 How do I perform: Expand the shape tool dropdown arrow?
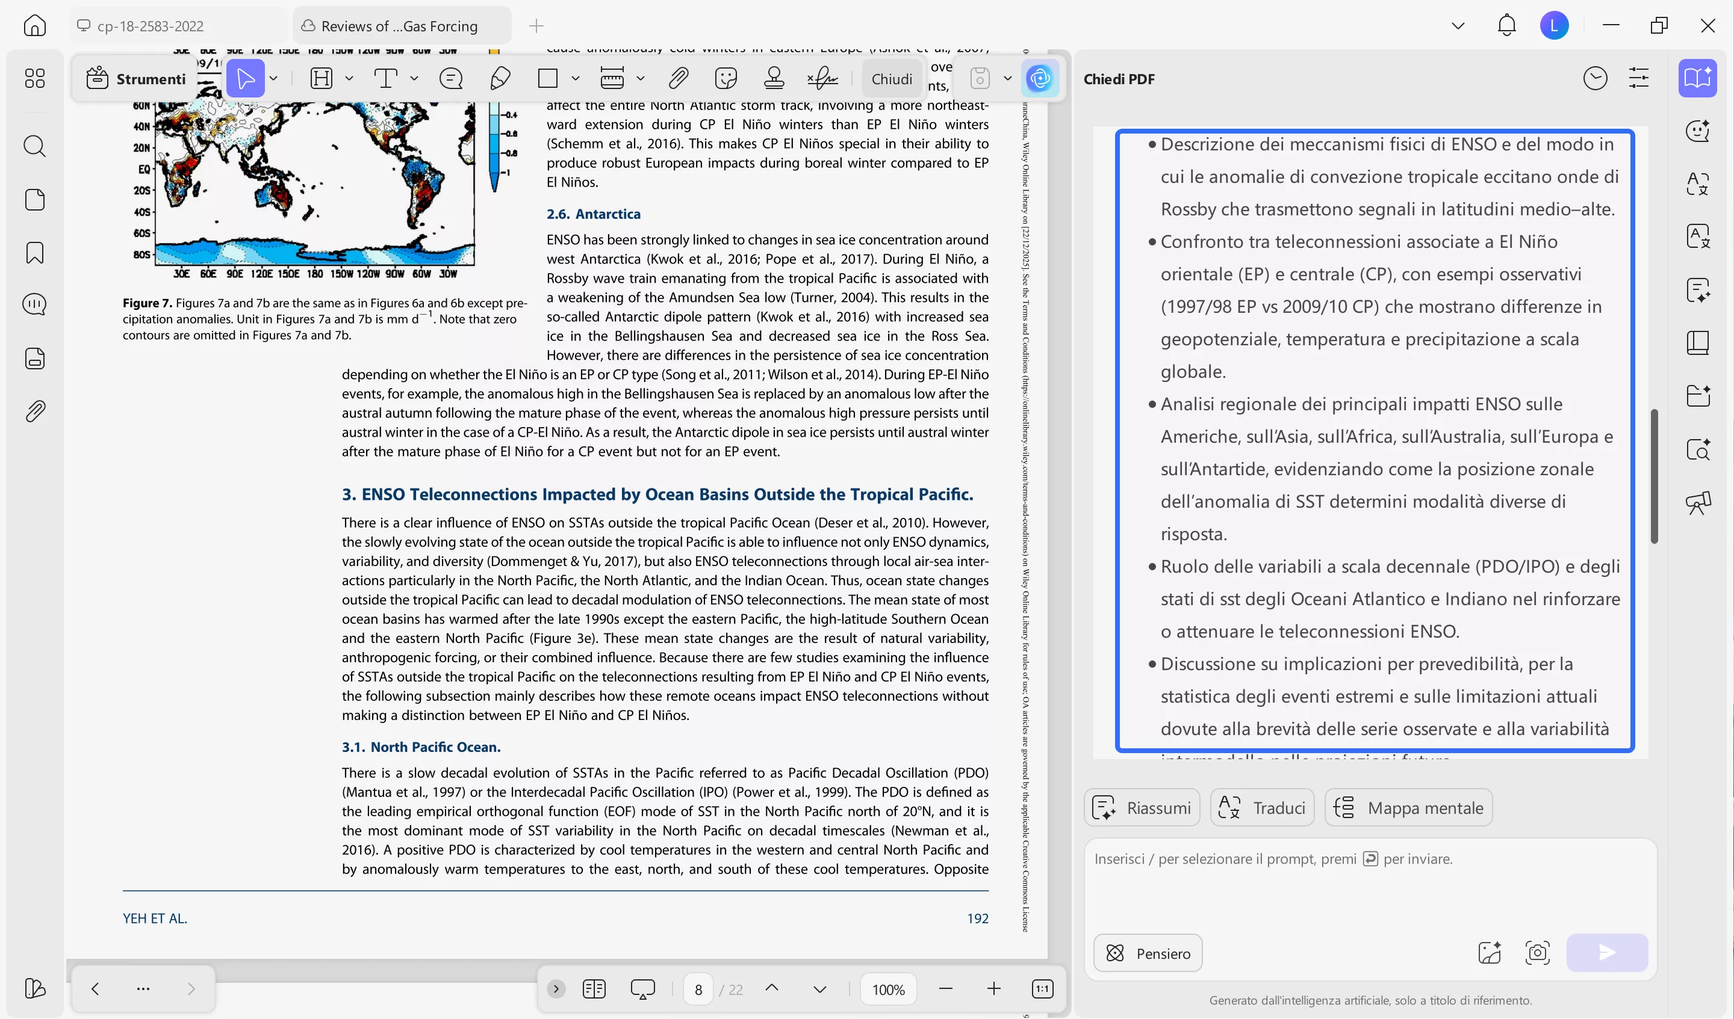point(575,78)
